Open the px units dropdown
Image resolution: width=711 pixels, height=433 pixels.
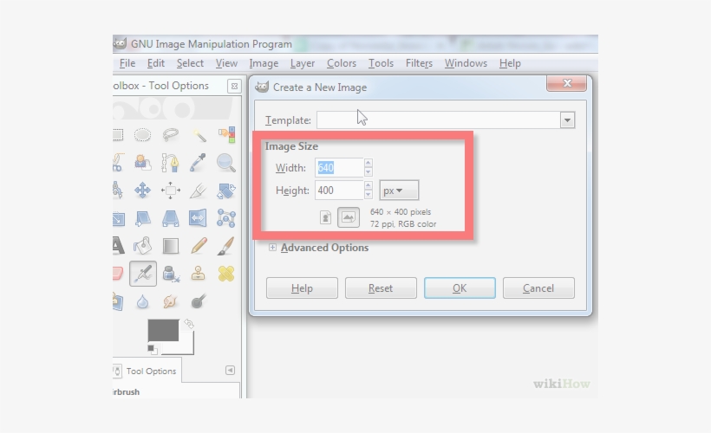click(399, 191)
